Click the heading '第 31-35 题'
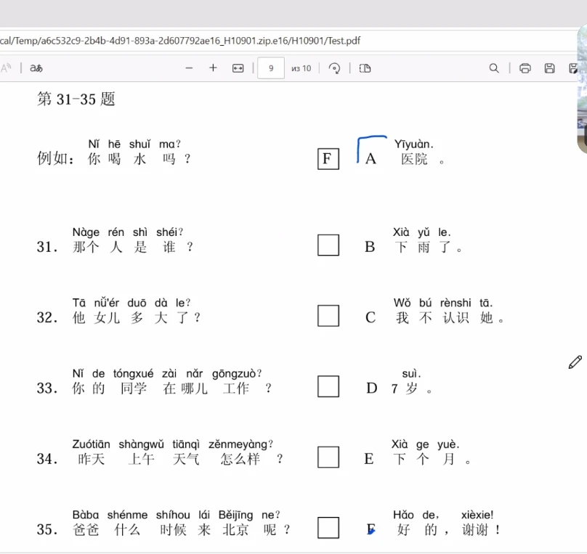 click(x=76, y=99)
